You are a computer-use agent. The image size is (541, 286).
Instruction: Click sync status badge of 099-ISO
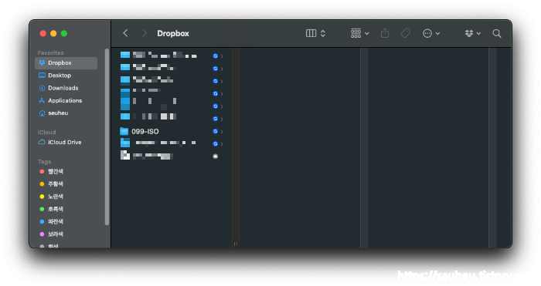(216, 131)
